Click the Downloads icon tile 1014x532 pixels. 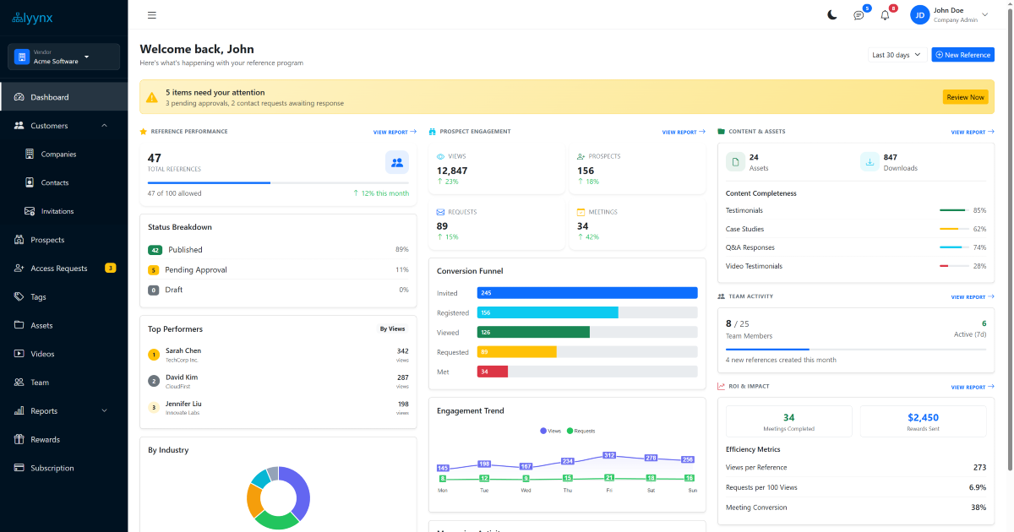[871, 162]
